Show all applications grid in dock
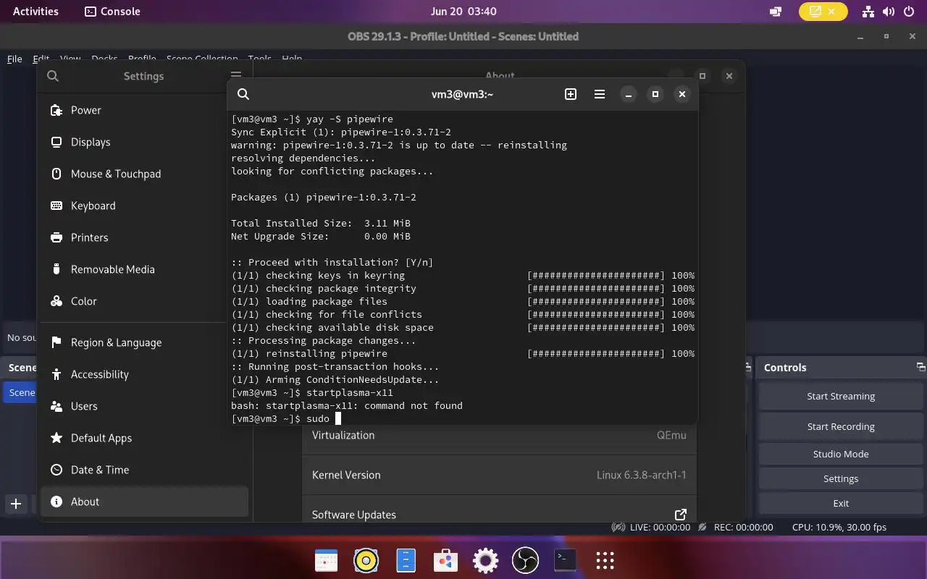927x579 pixels. tap(605, 560)
